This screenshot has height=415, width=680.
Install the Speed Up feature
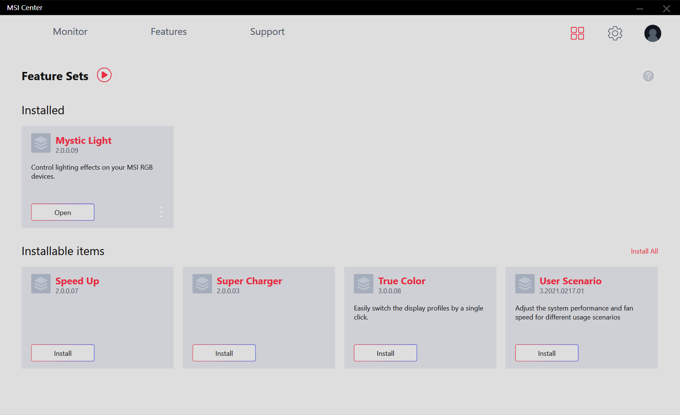(63, 353)
